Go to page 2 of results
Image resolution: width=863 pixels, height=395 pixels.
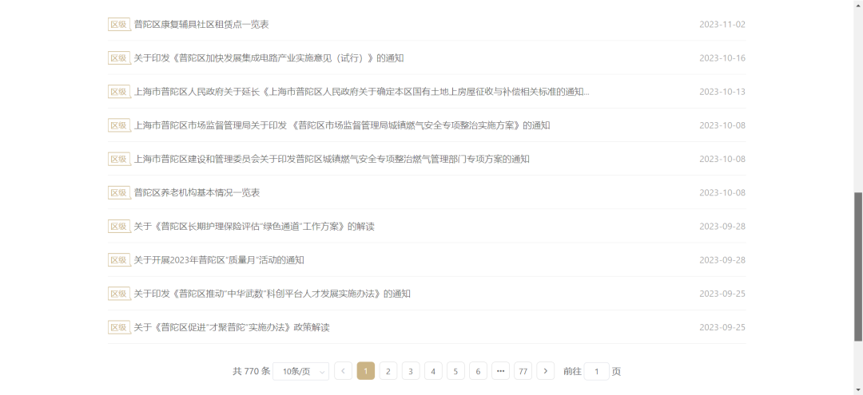click(388, 371)
